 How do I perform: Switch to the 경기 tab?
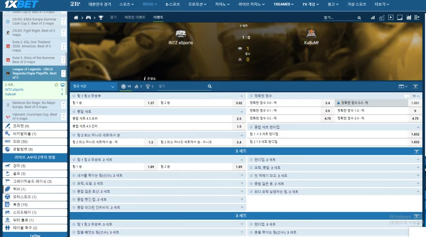click(113, 17)
